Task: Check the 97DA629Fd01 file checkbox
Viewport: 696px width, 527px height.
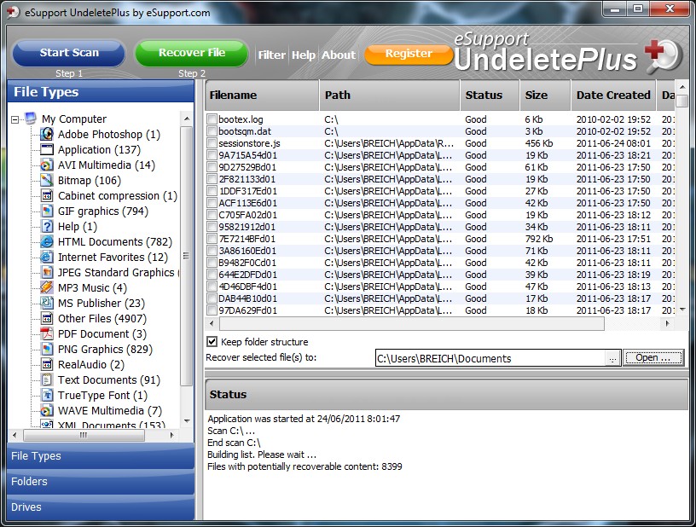Action: [x=212, y=310]
